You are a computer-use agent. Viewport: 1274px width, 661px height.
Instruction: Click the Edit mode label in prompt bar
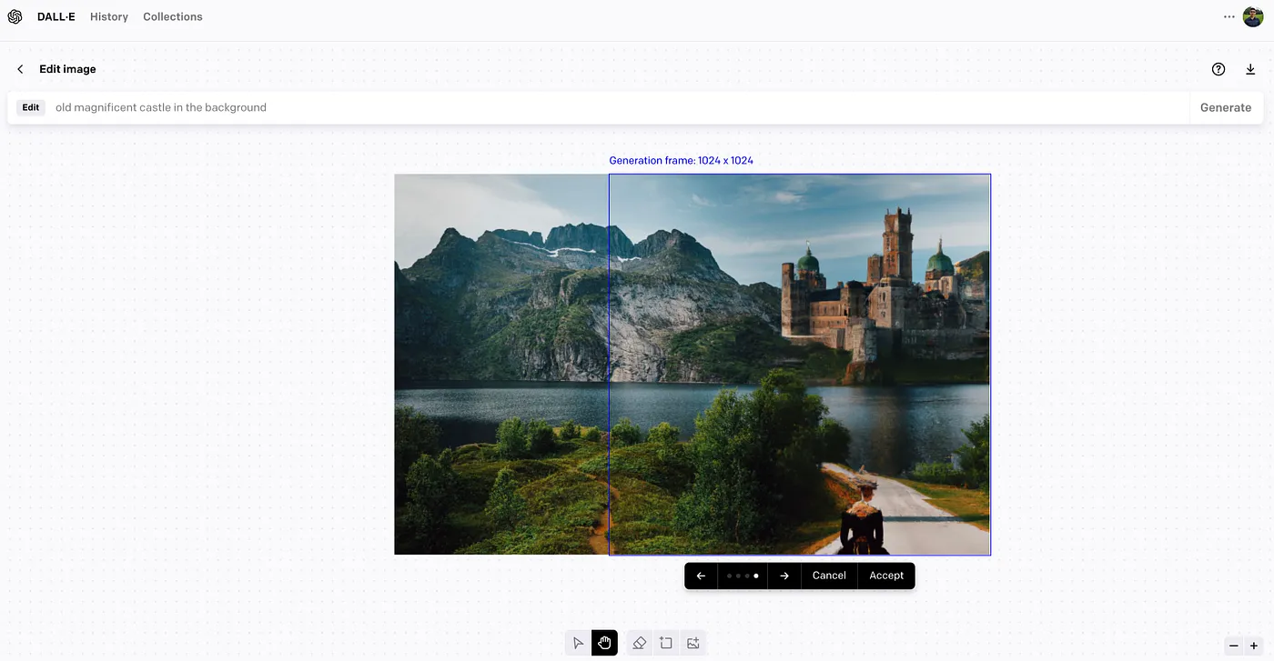click(x=31, y=107)
